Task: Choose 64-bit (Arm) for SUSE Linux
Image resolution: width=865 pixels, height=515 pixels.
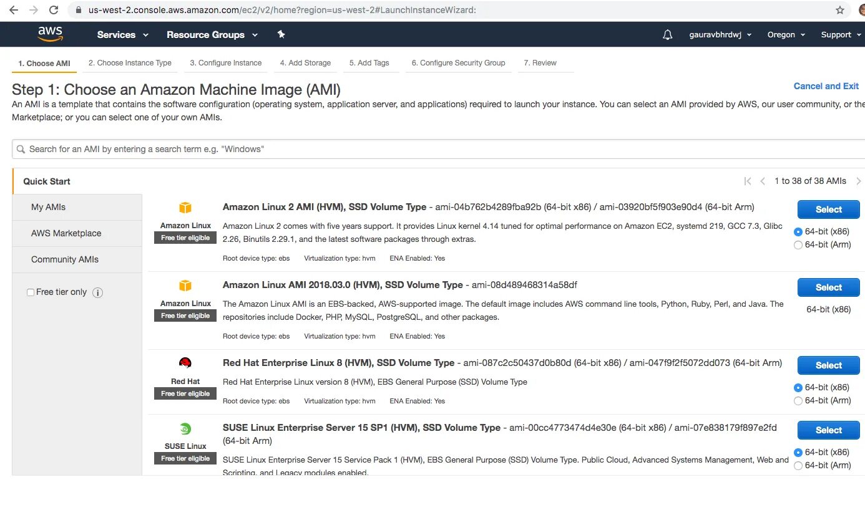Action: point(798,466)
